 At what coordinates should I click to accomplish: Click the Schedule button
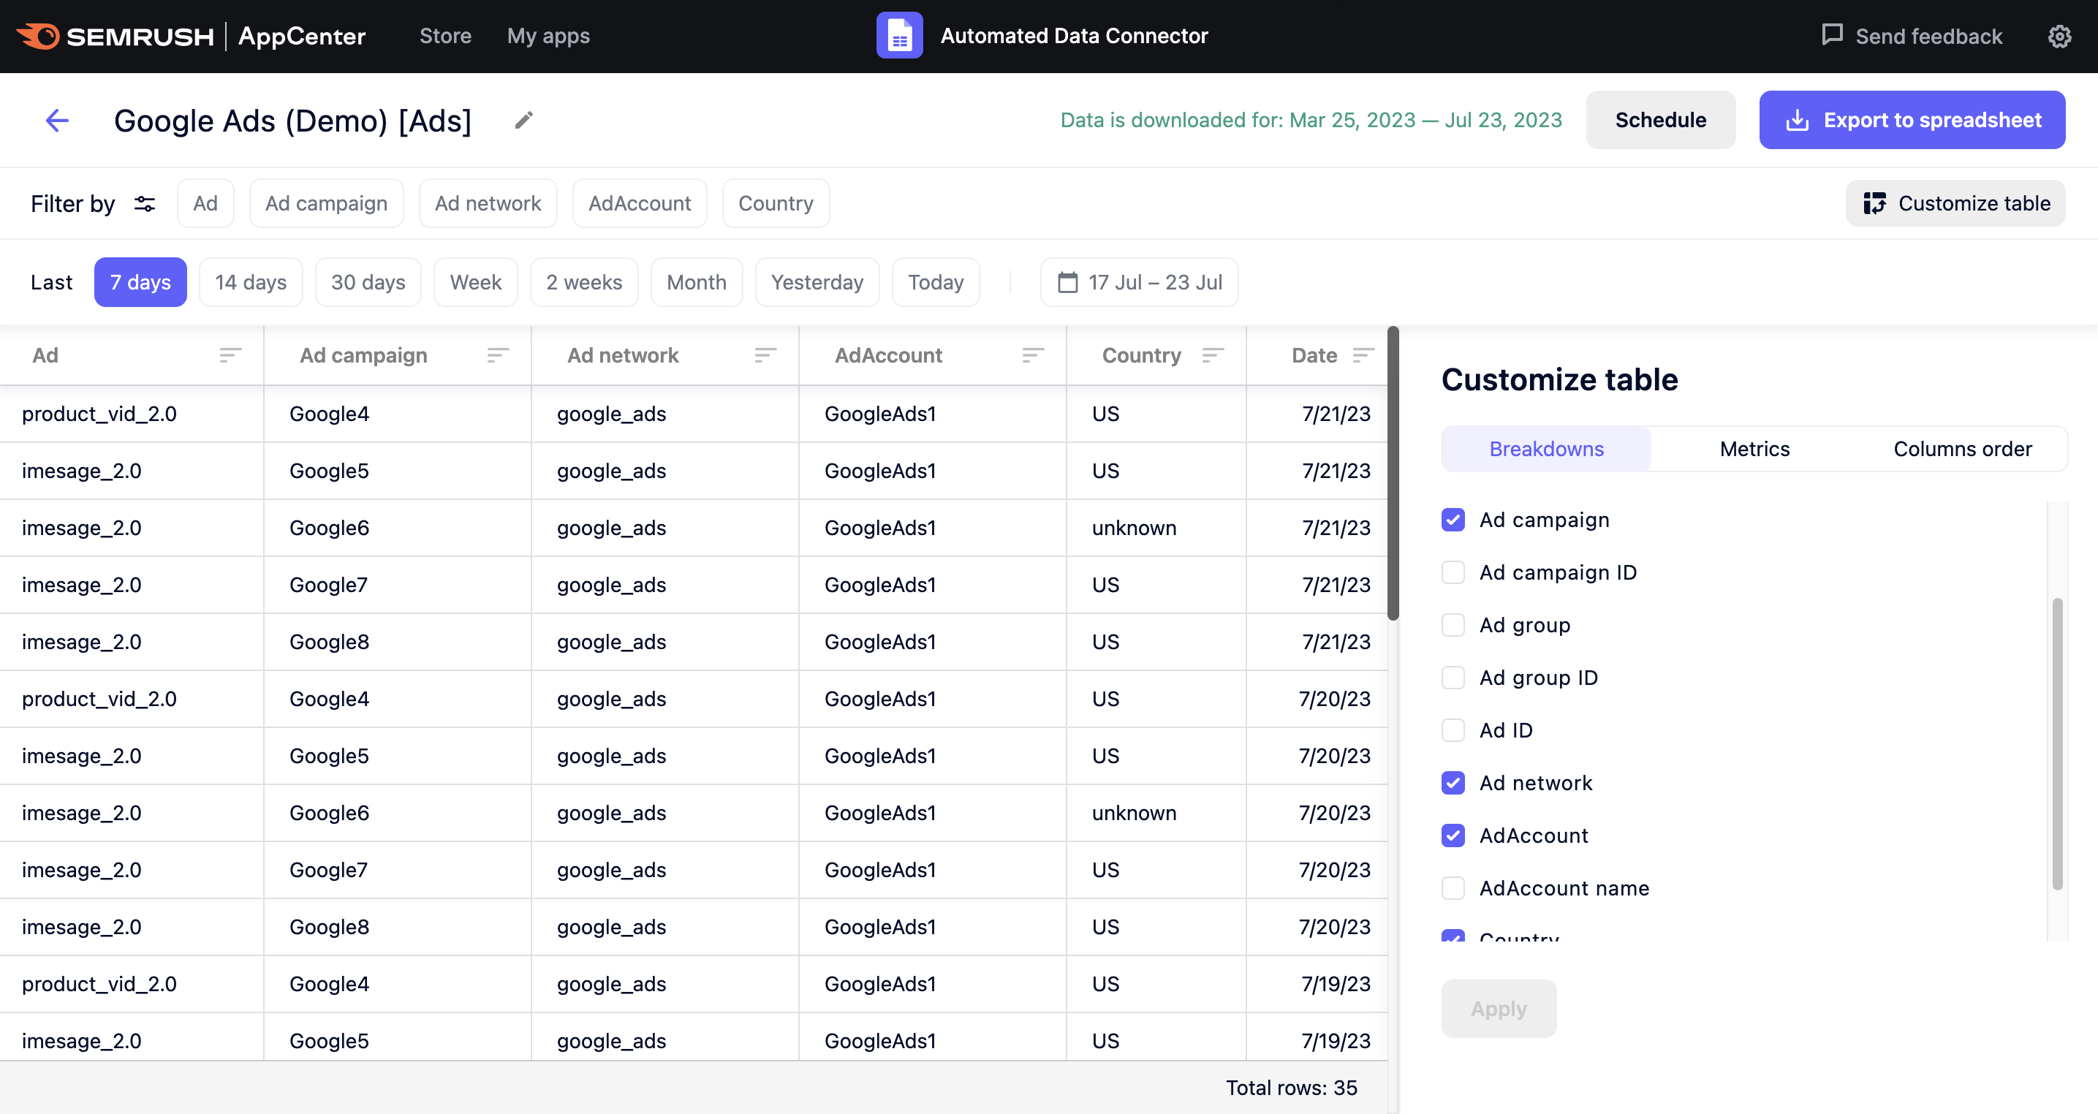tap(1661, 119)
